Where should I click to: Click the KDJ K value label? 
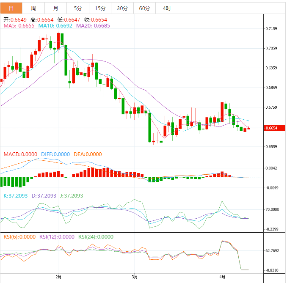tap(15, 196)
